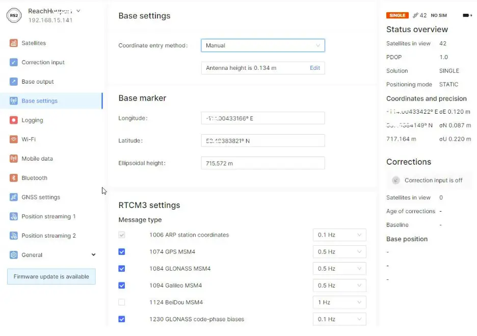
Task: Collapse the General section chevron
Action: [x=94, y=254]
